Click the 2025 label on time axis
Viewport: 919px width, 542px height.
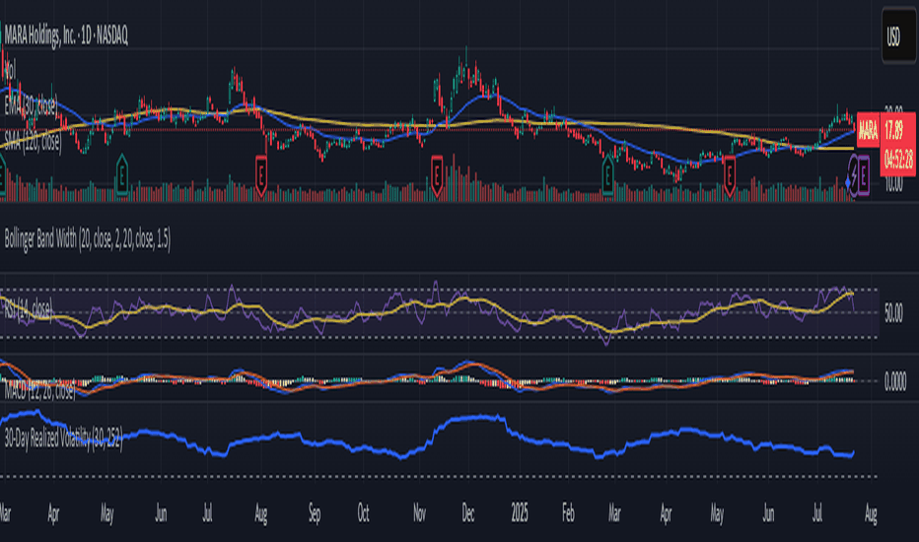point(520,514)
